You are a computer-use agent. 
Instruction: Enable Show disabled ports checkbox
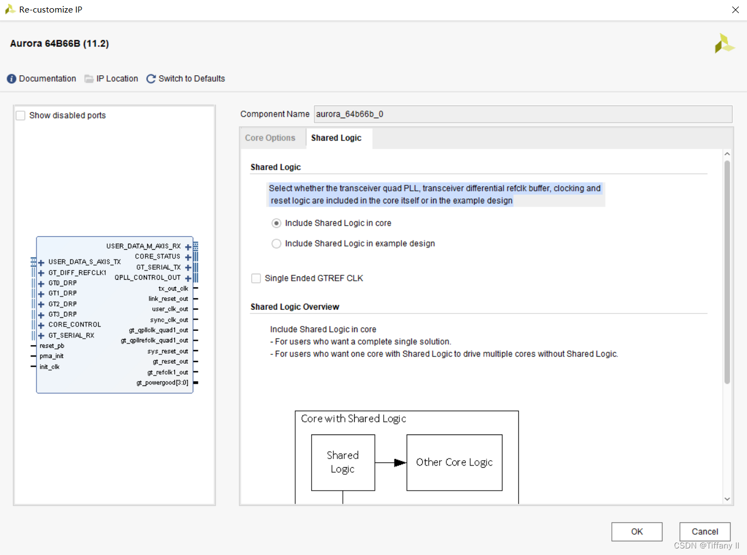(x=21, y=116)
